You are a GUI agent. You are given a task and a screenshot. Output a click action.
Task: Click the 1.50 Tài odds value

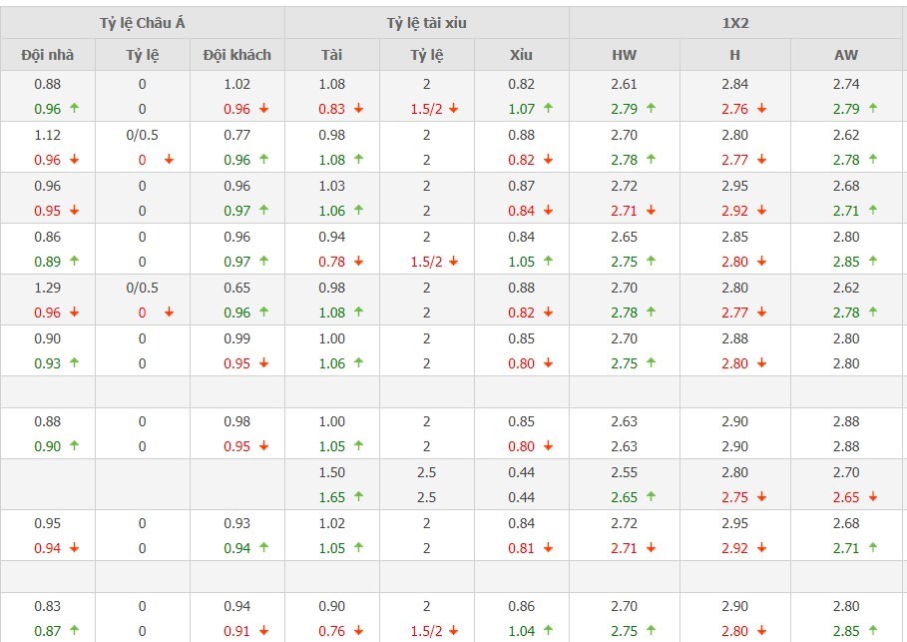(331, 471)
